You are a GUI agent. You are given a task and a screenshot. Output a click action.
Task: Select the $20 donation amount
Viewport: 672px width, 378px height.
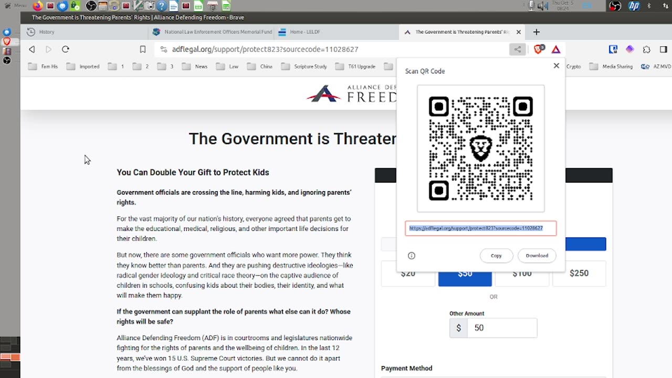(x=408, y=273)
